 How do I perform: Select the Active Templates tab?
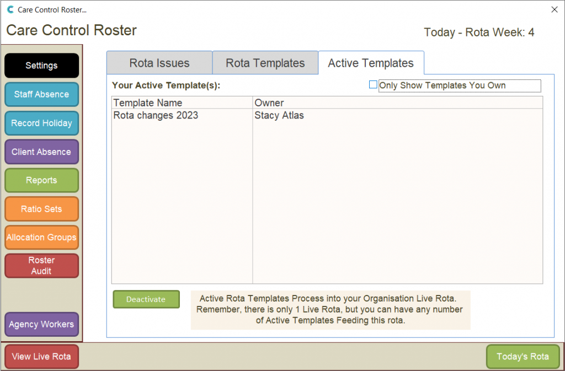[x=370, y=63]
